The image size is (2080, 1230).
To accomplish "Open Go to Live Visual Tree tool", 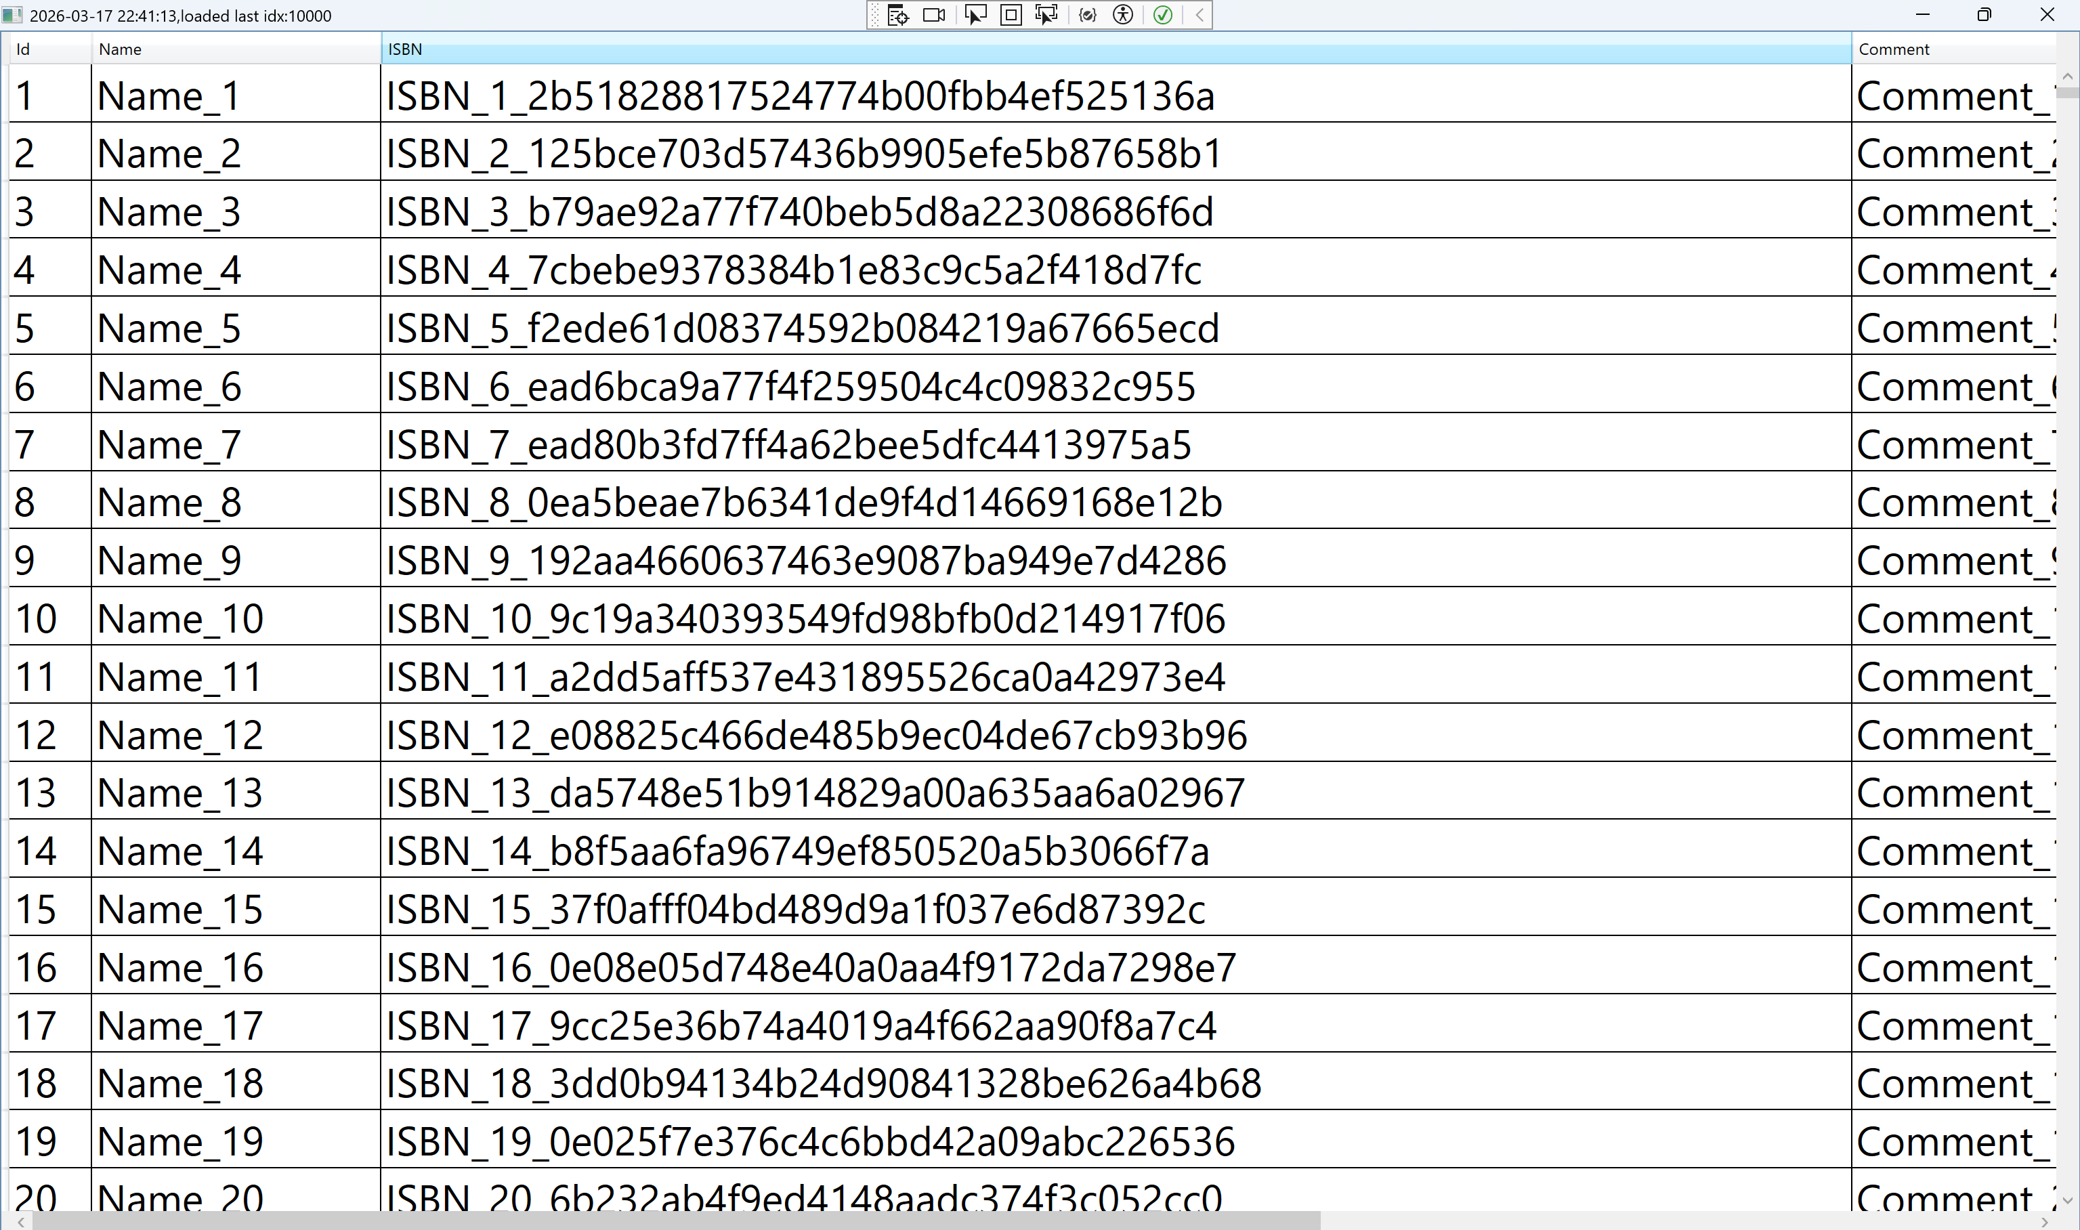I will 898,15.
